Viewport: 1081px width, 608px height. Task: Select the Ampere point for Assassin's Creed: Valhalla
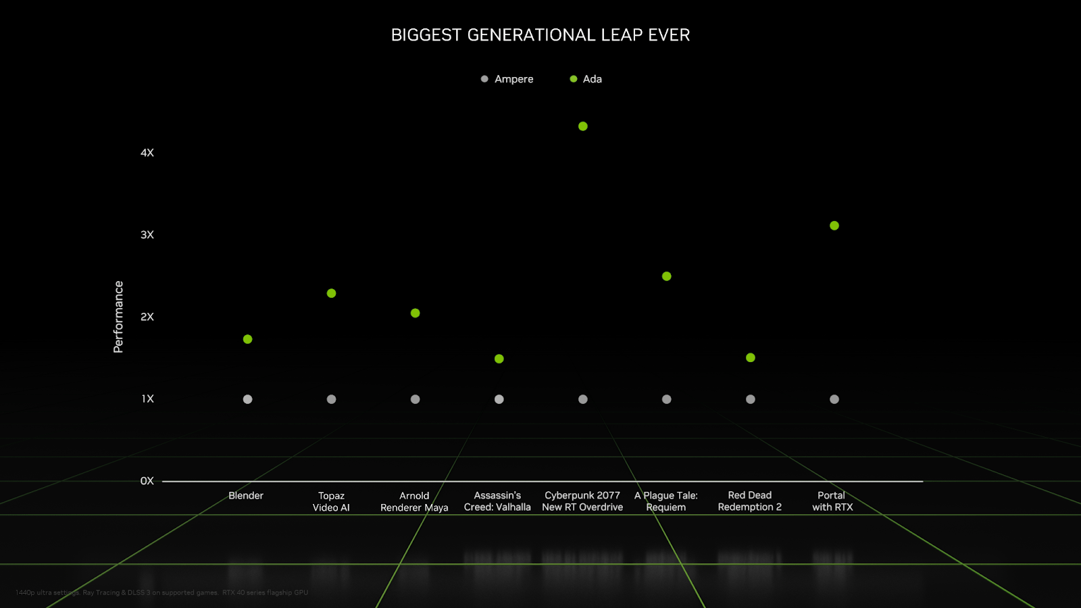click(499, 399)
